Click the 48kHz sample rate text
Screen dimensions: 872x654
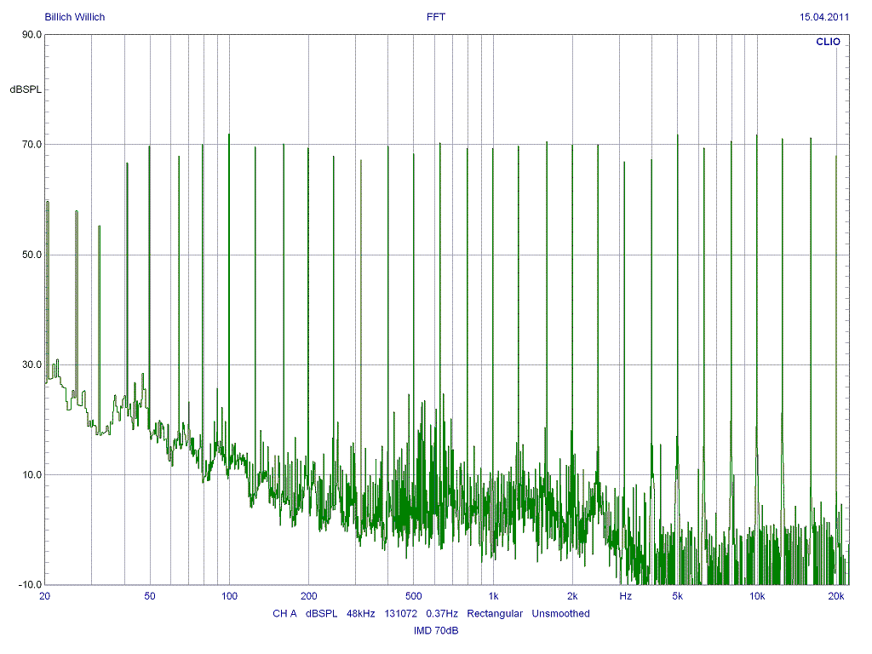pos(360,614)
